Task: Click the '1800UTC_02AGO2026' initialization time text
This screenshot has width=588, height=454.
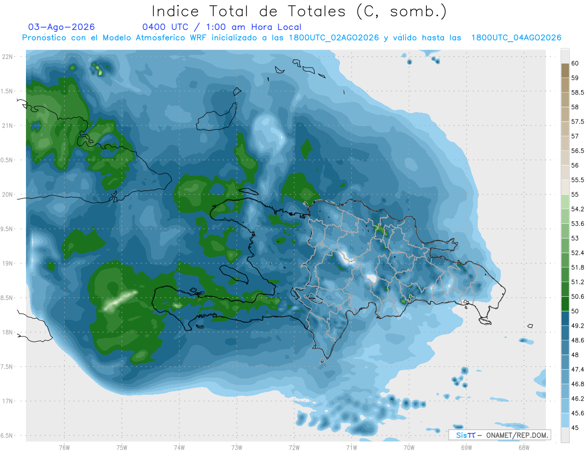Action: tap(334, 38)
